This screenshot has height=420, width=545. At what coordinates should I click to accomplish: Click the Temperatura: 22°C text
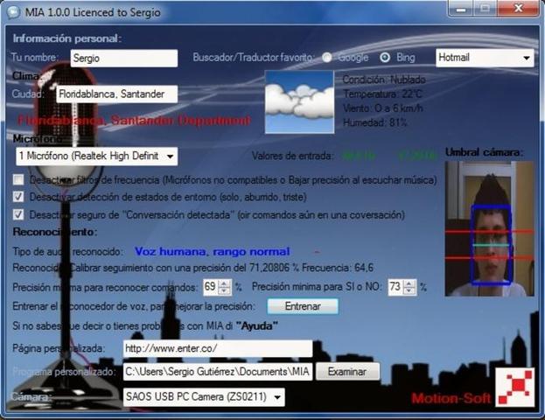coord(382,94)
